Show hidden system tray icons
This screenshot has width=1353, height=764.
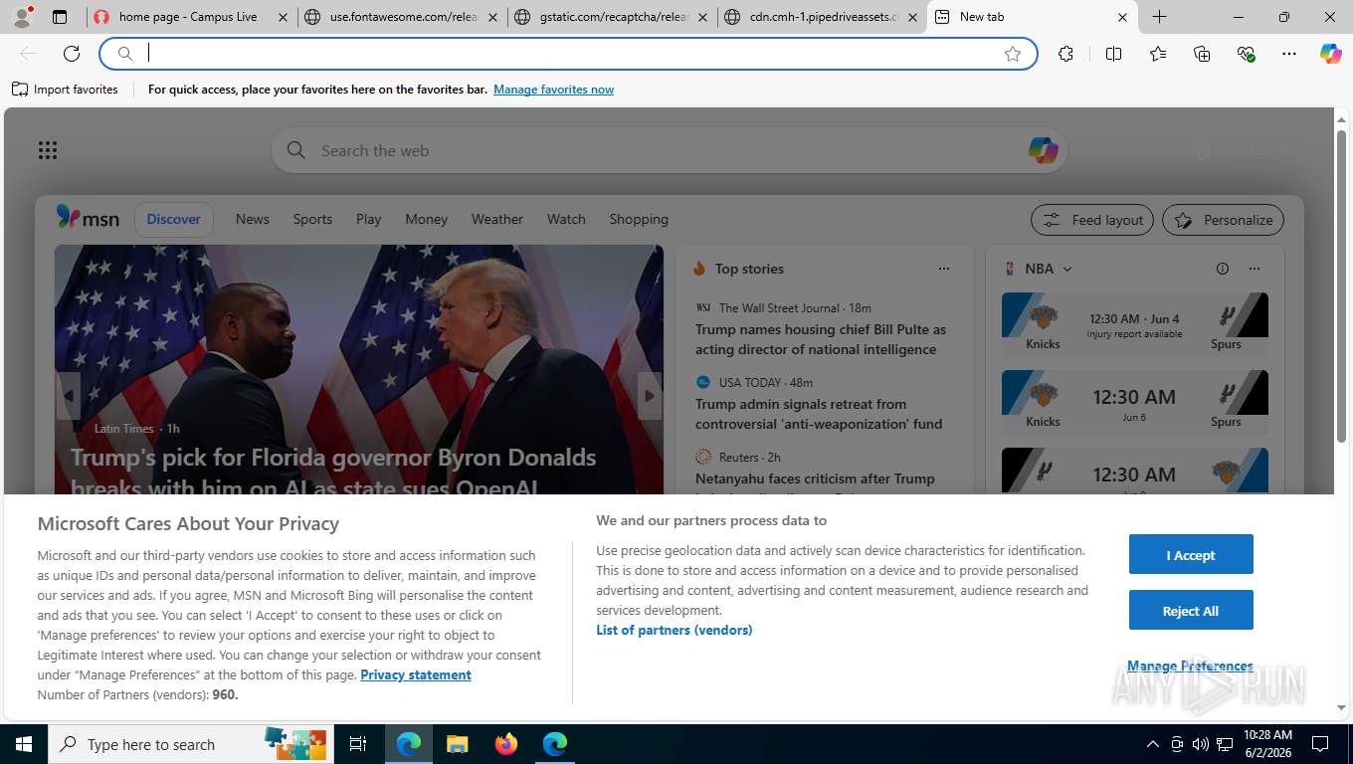click(x=1153, y=744)
